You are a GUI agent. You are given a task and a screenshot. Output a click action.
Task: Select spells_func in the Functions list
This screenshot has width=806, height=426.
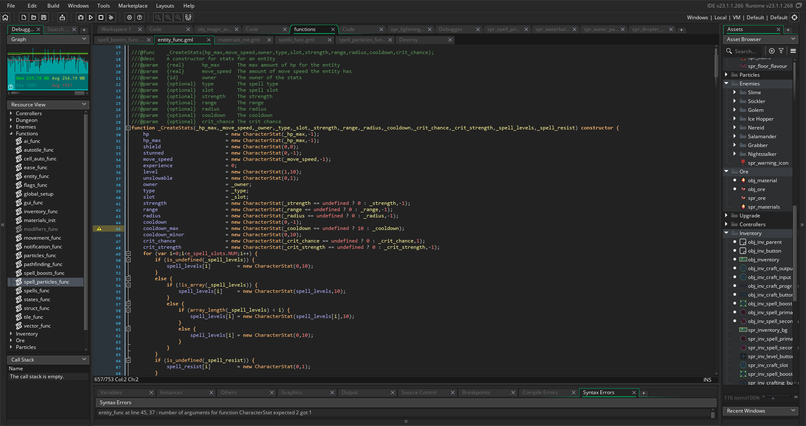(37, 291)
